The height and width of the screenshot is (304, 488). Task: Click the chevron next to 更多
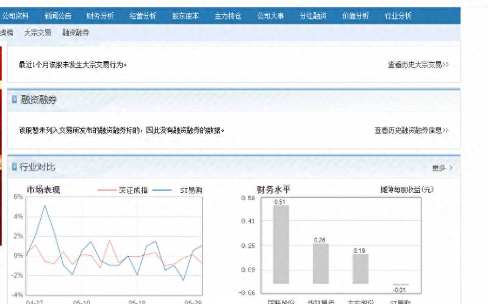[451, 168]
